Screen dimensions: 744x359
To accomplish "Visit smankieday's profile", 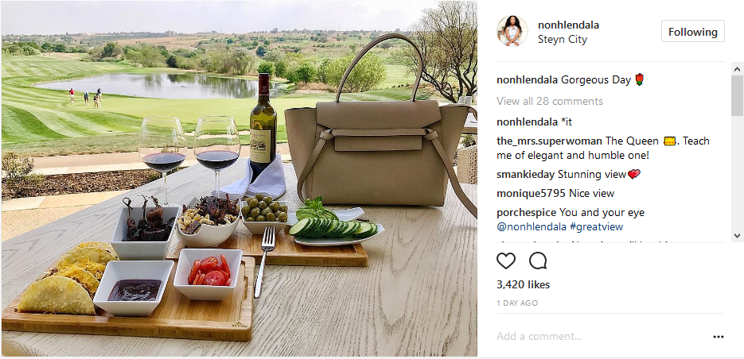I will [525, 174].
